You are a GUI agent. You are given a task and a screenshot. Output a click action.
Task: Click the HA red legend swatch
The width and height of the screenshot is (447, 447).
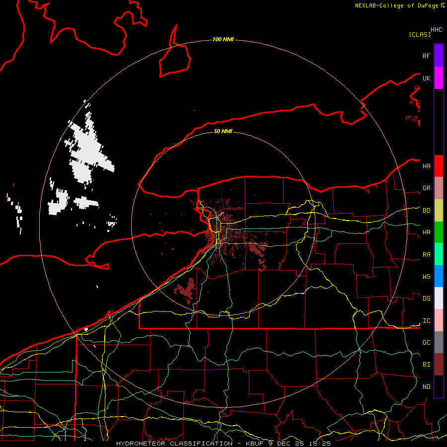pyautogui.click(x=439, y=166)
